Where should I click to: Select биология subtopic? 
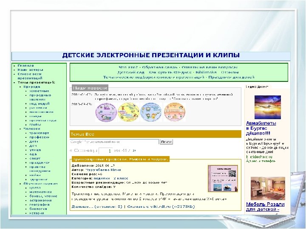(38, 209)
